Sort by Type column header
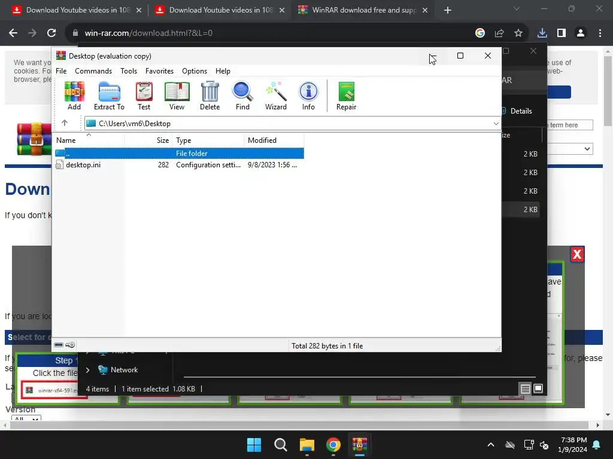 pos(208,140)
